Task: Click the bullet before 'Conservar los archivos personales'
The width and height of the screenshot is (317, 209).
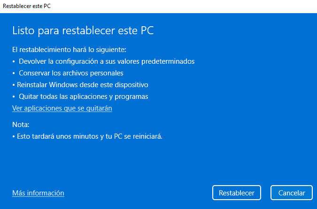Action: [x=14, y=73]
